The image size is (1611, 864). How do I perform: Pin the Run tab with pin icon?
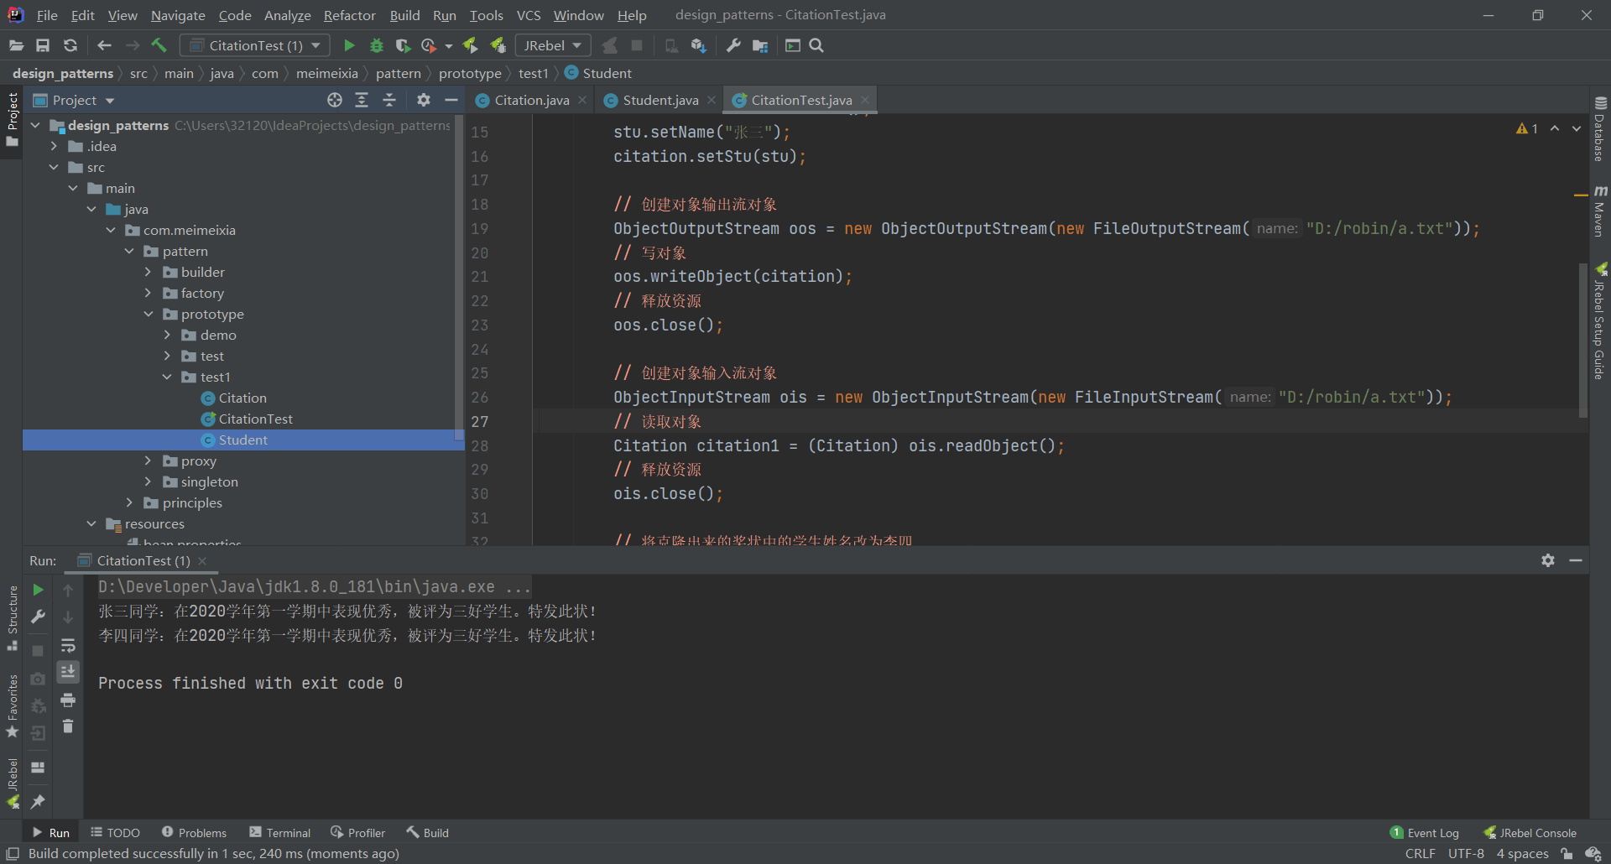click(38, 802)
